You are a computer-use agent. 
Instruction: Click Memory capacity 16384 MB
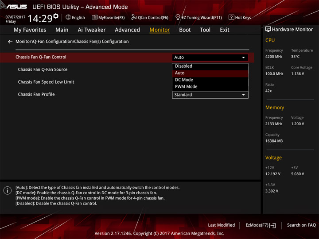point(274,141)
